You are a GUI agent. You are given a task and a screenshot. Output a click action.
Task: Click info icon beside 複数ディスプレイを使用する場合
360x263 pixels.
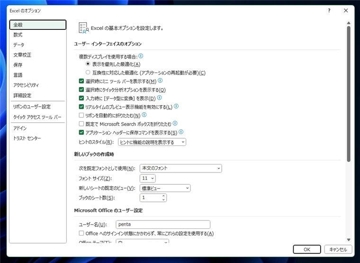(141, 56)
